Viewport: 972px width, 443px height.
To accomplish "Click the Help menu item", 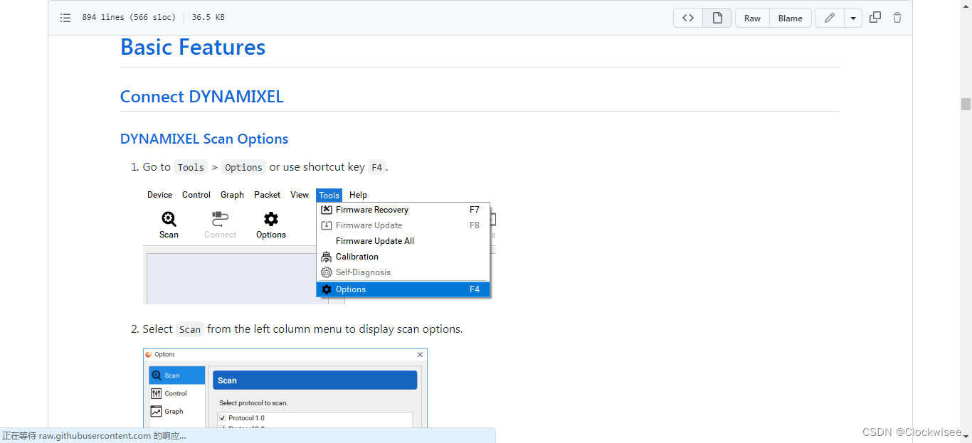I will click(358, 195).
